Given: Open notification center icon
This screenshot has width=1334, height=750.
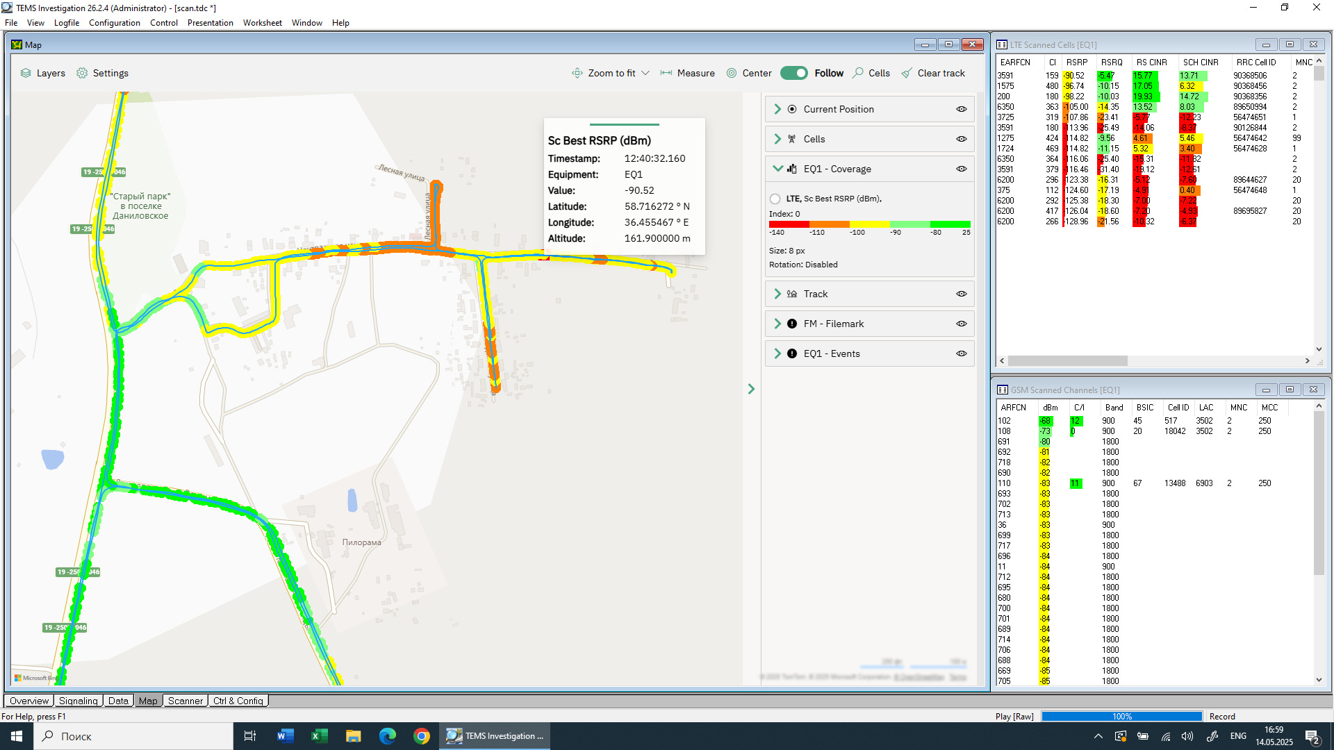Looking at the screenshot, I should (1312, 736).
